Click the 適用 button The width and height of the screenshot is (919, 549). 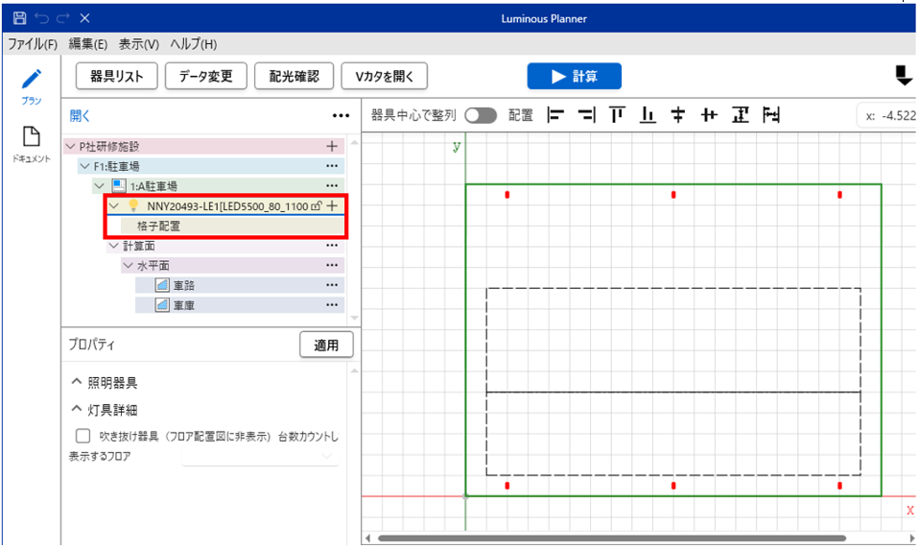[326, 345]
